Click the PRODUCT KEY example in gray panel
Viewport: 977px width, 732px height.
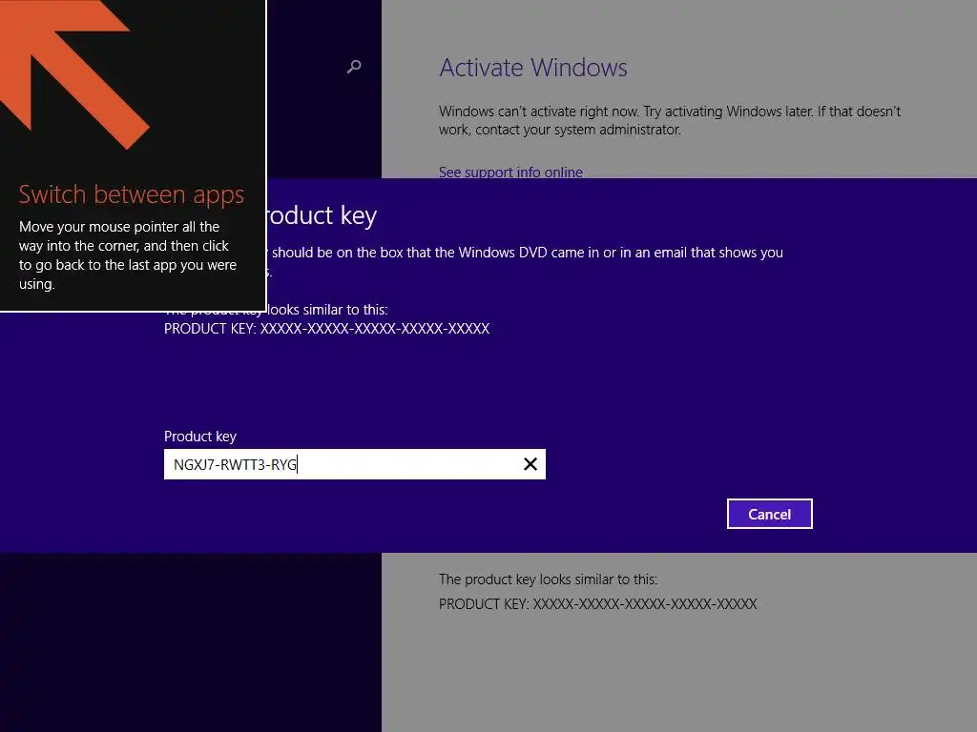597,603
